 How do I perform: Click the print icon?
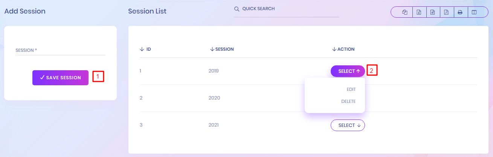tap(460, 12)
